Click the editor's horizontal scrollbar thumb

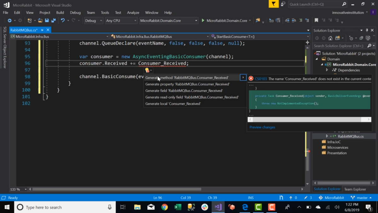click(x=117, y=189)
